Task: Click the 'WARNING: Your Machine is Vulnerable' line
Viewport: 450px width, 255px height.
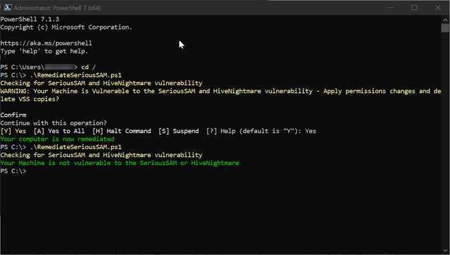Action: point(221,91)
